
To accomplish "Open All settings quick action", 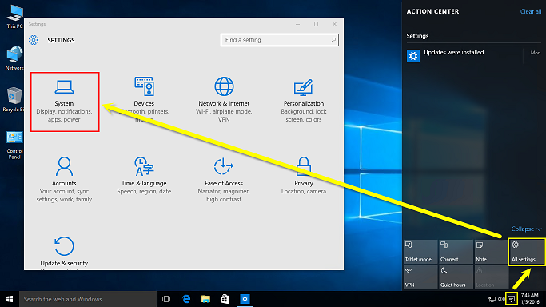I will coord(527,252).
